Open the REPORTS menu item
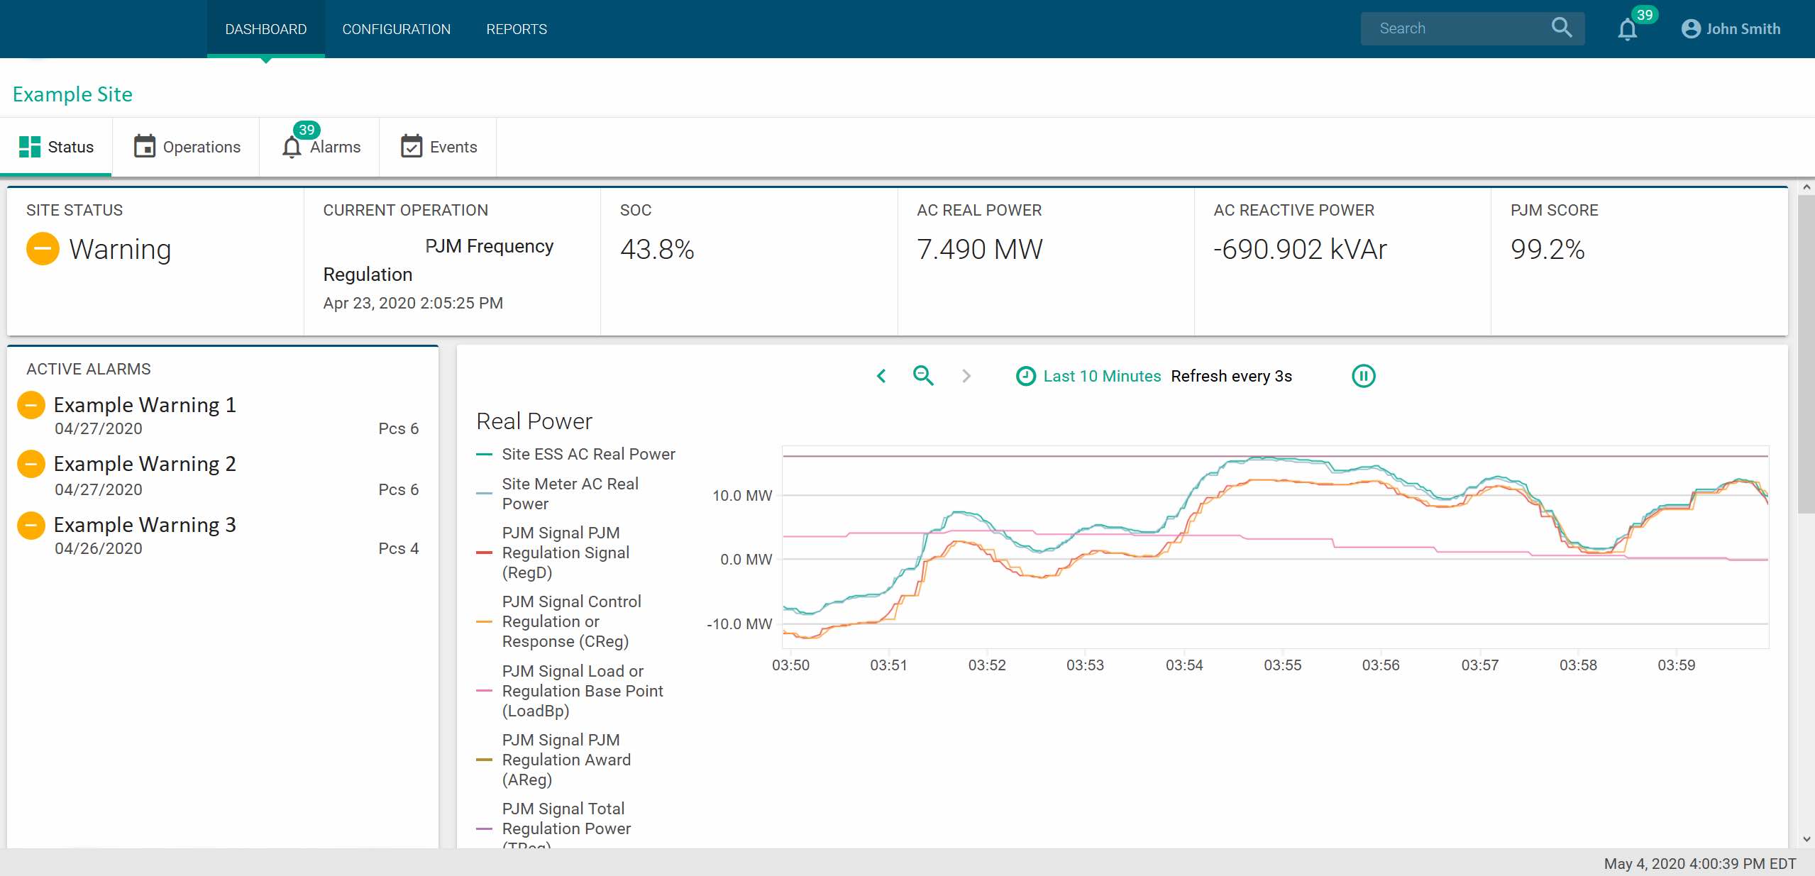Viewport: 1815px width, 876px height. pyautogui.click(x=517, y=28)
